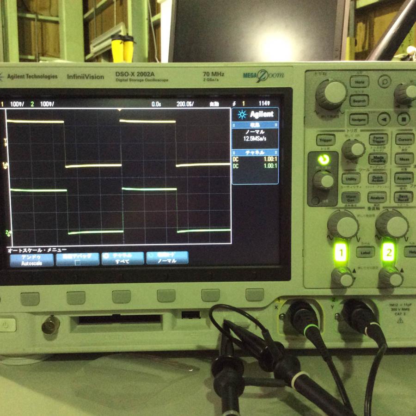Open the Acquire button
Viewport: 416px width, 416px height.
(404, 178)
